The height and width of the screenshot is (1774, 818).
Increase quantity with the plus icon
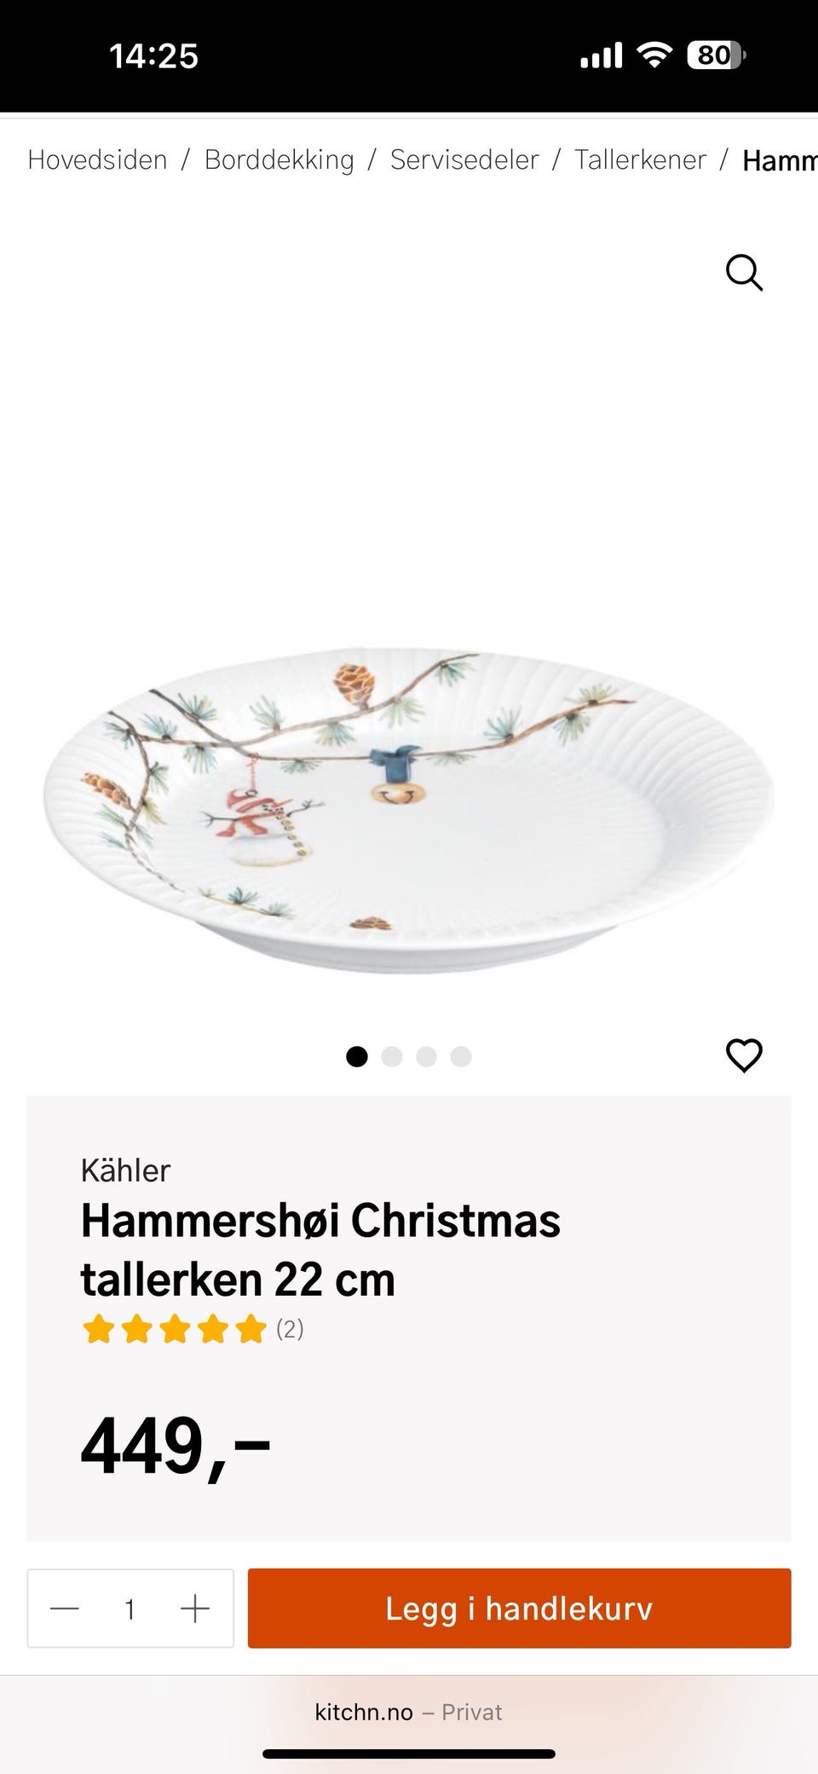(x=195, y=1609)
